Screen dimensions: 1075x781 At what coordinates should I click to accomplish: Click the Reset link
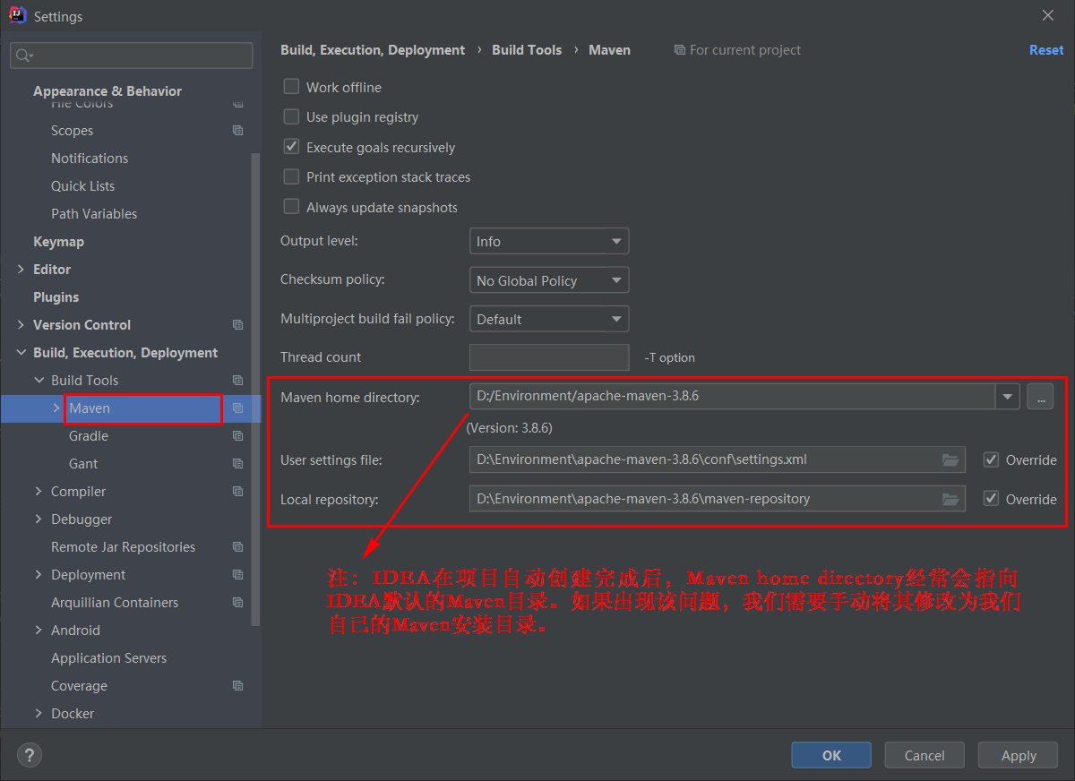click(1046, 50)
